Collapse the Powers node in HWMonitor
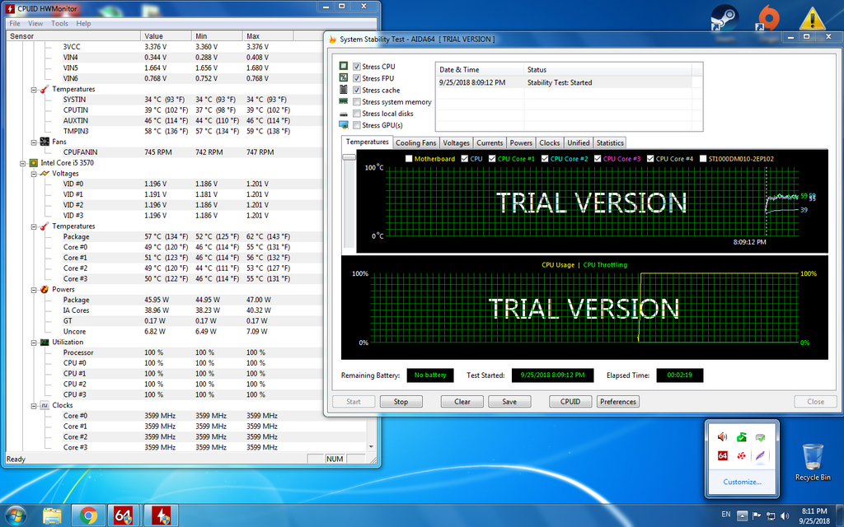The width and height of the screenshot is (844, 527). pos(33,290)
